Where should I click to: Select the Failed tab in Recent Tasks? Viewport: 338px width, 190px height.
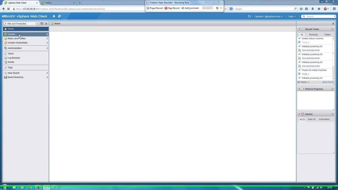pos(327,35)
